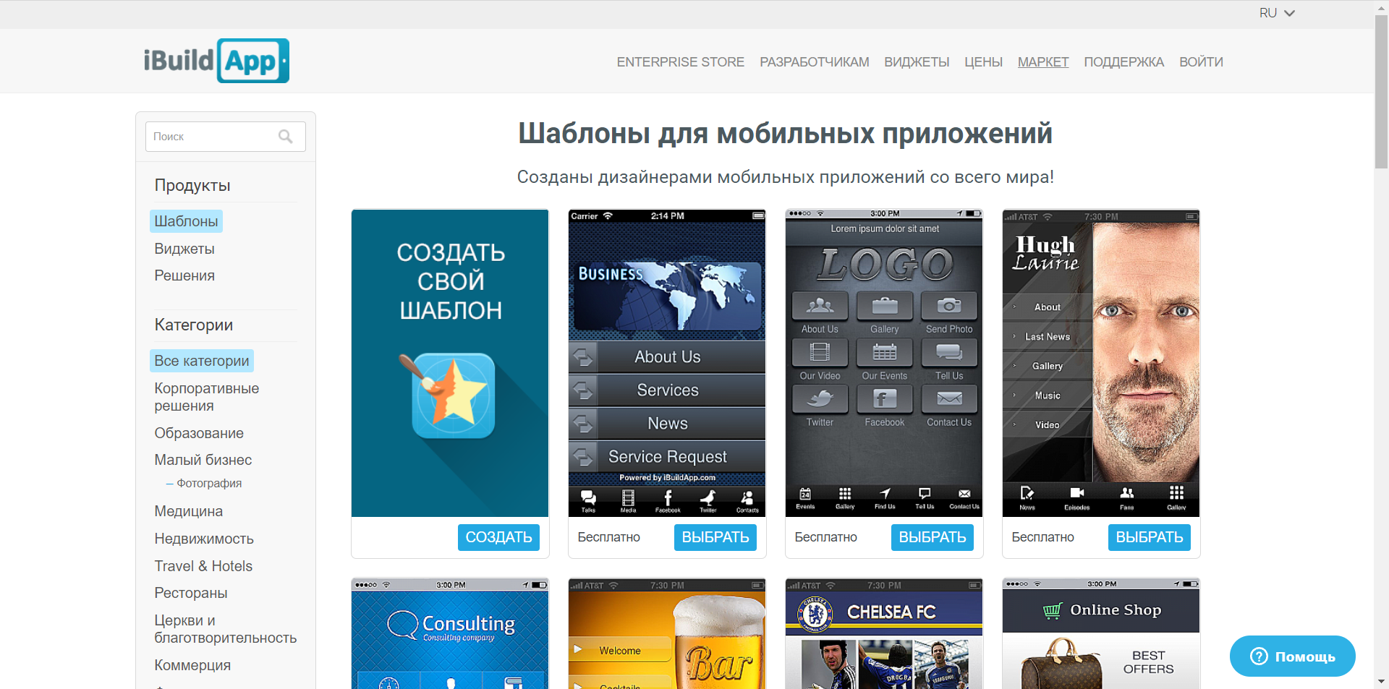The image size is (1389, 689).
Task: Click ВЫБРАТЬ under Hugh Laurie template
Action: coord(1150,537)
